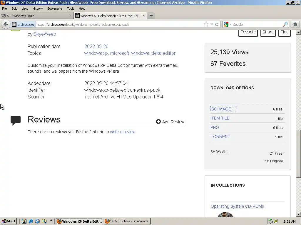The width and height of the screenshot is (301, 225).
Task: Open the PNG download option
Action: pyautogui.click(x=215, y=127)
